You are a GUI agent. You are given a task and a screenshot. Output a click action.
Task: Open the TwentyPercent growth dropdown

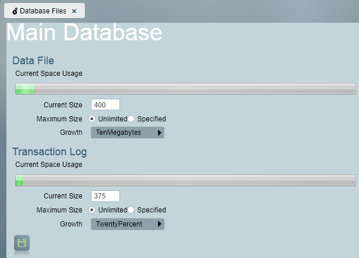point(128,224)
